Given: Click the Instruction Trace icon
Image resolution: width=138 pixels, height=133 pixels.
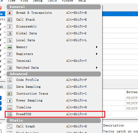Looking at the screenshot, I should [x=10, y=94].
